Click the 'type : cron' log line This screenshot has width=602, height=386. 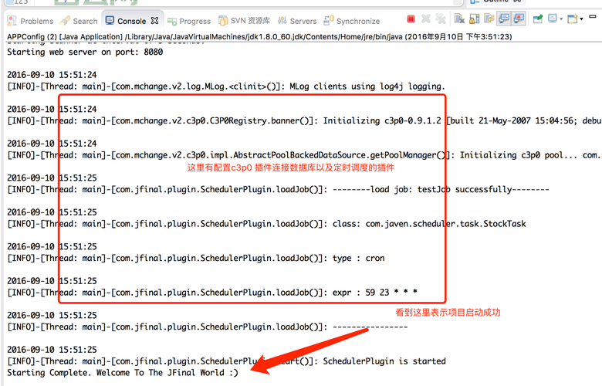pyautogui.click(x=196, y=258)
